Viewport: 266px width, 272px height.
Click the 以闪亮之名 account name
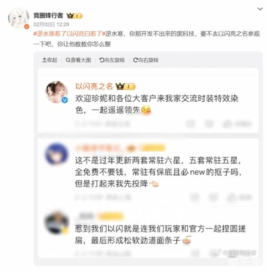point(94,86)
